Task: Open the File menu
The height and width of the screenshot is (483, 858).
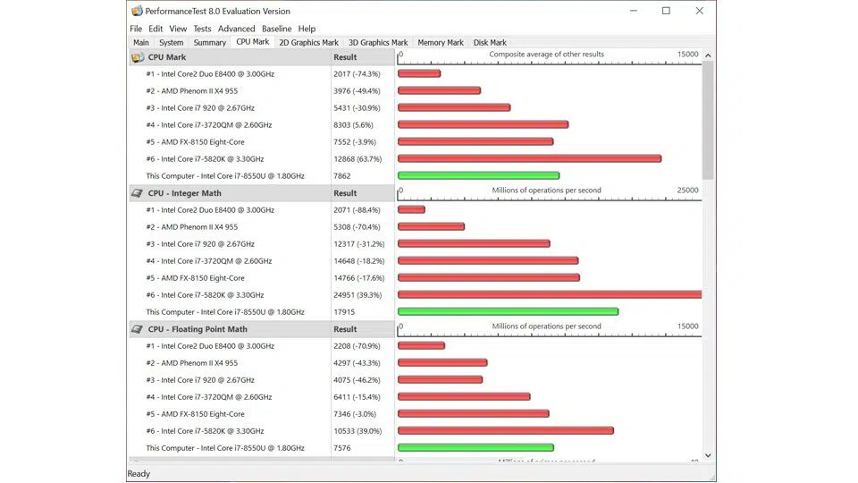Action: click(136, 29)
